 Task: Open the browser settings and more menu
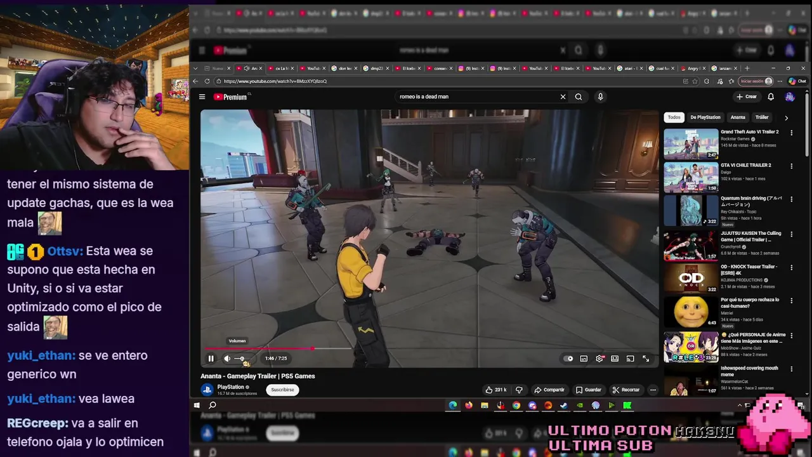point(780,81)
